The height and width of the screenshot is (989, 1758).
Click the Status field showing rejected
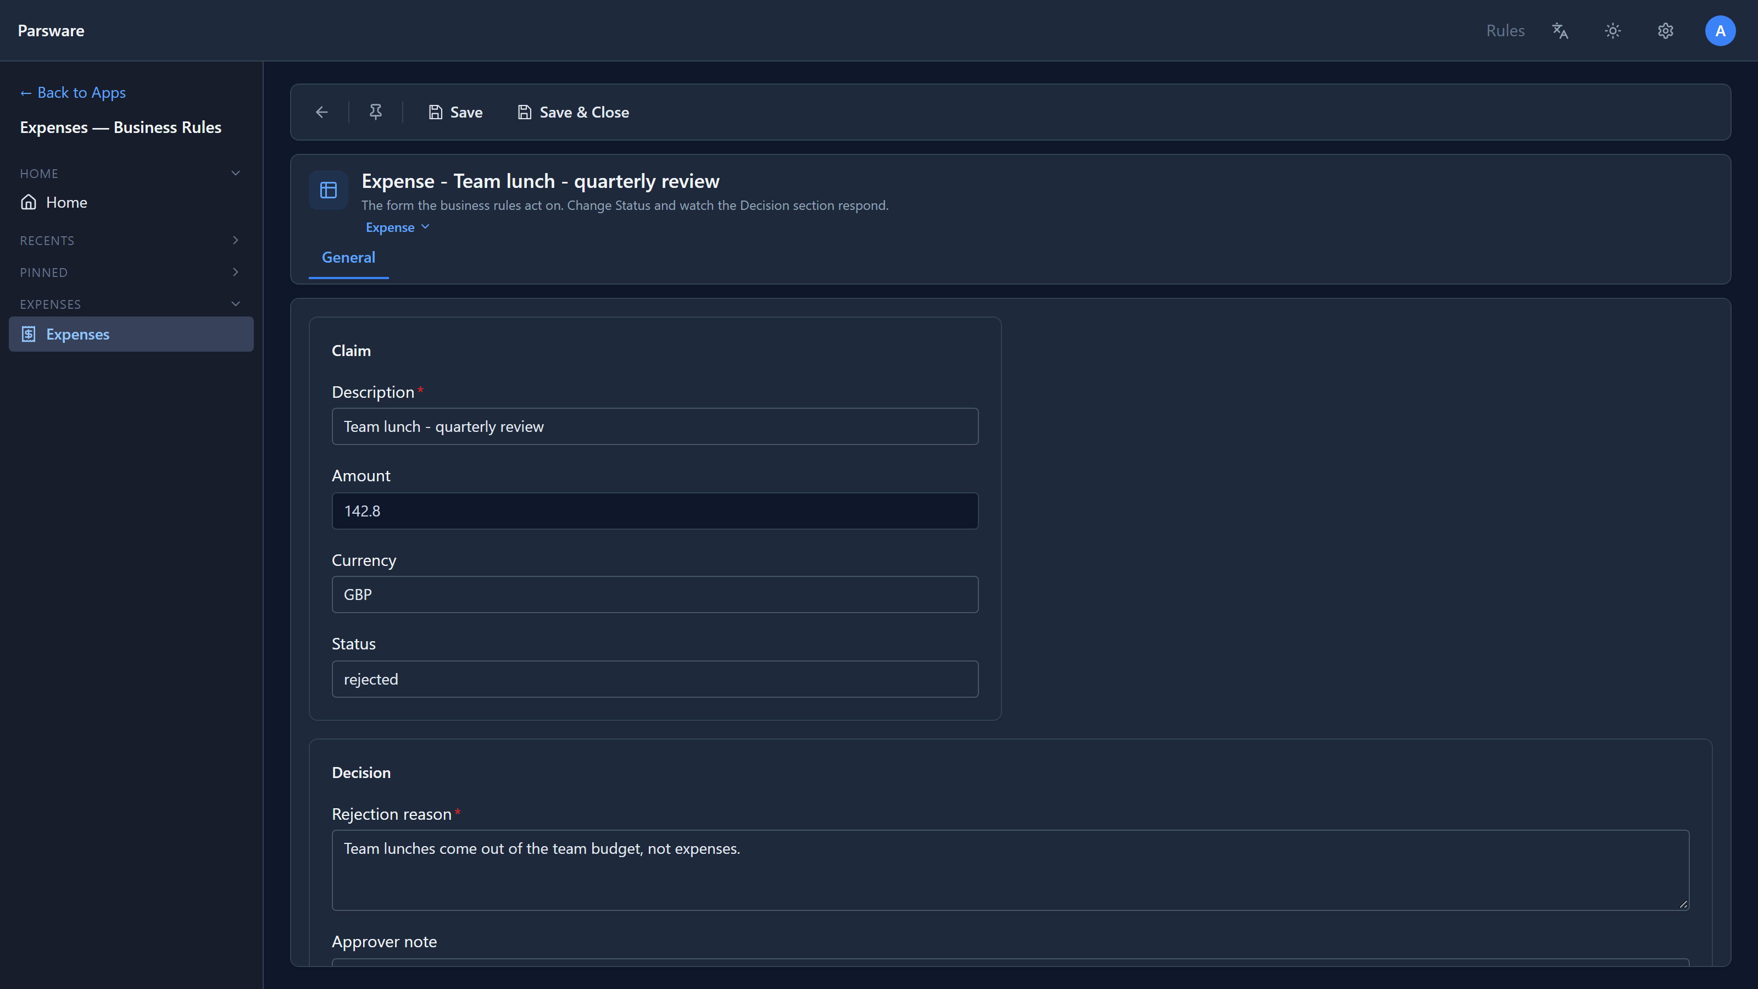tap(654, 679)
